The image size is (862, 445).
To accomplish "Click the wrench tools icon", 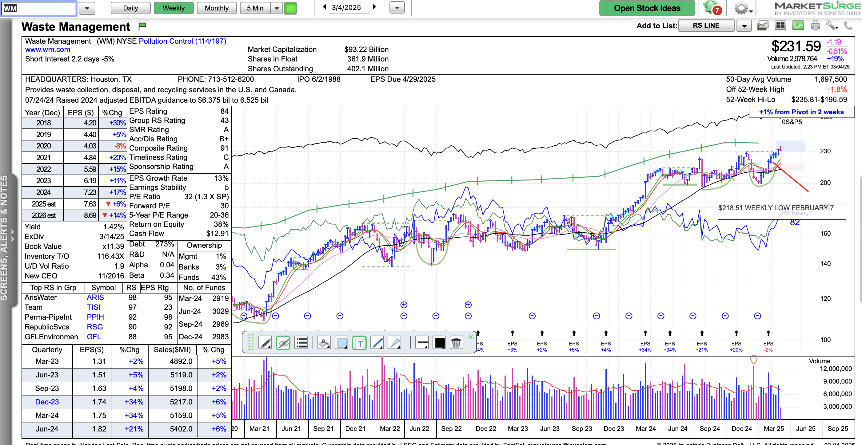I will tap(831, 26).
